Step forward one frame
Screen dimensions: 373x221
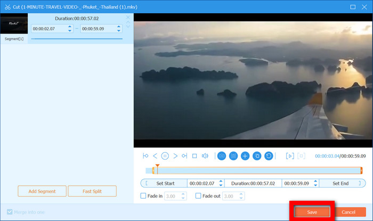point(175,156)
